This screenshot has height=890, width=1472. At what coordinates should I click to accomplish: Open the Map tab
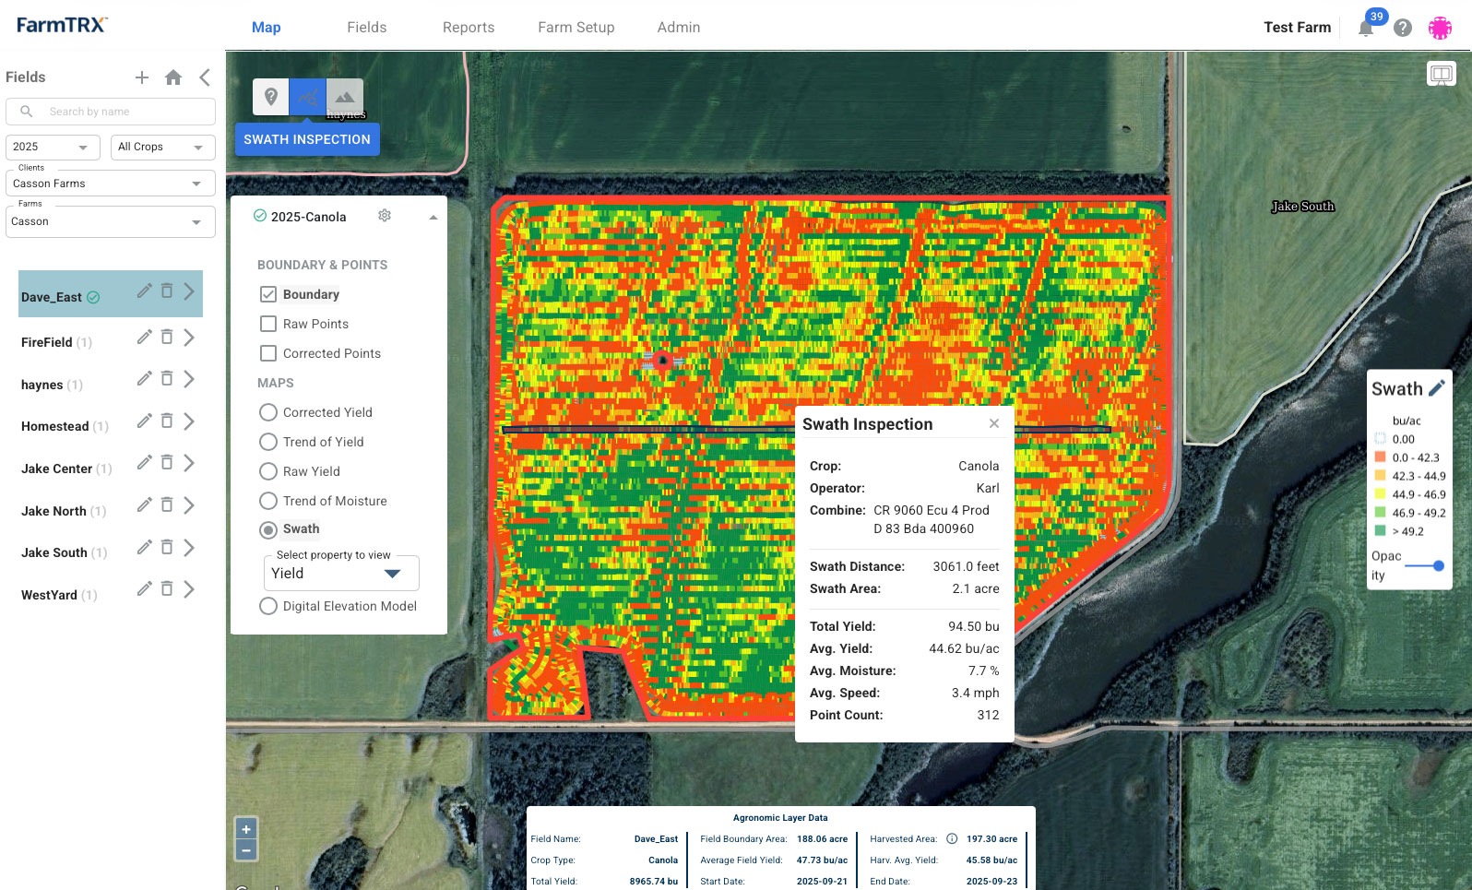click(267, 28)
